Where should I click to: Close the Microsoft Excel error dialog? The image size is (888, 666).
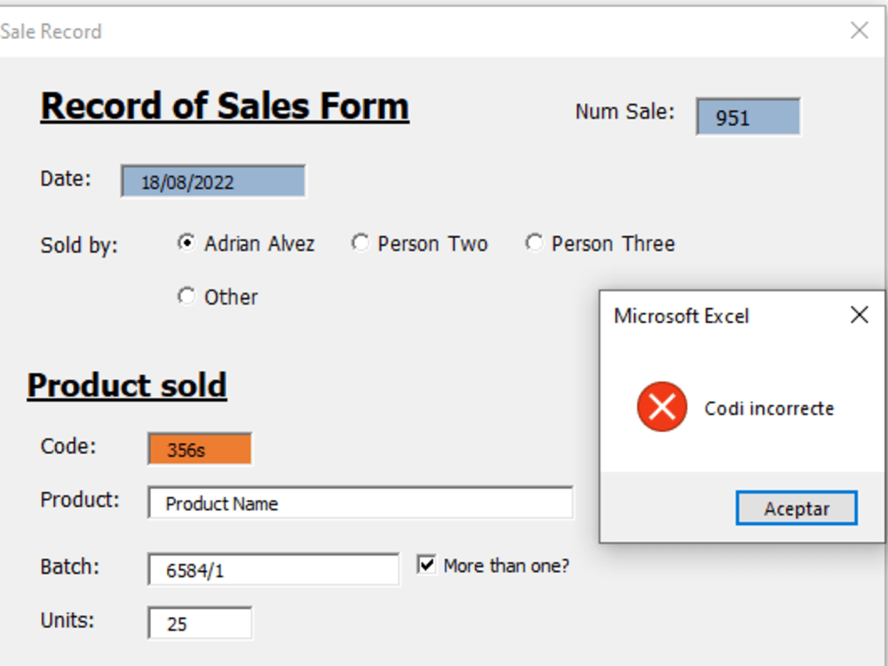click(x=859, y=314)
